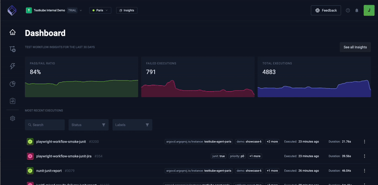
Task: Click the notifications bell icon
Action: (x=357, y=10)
